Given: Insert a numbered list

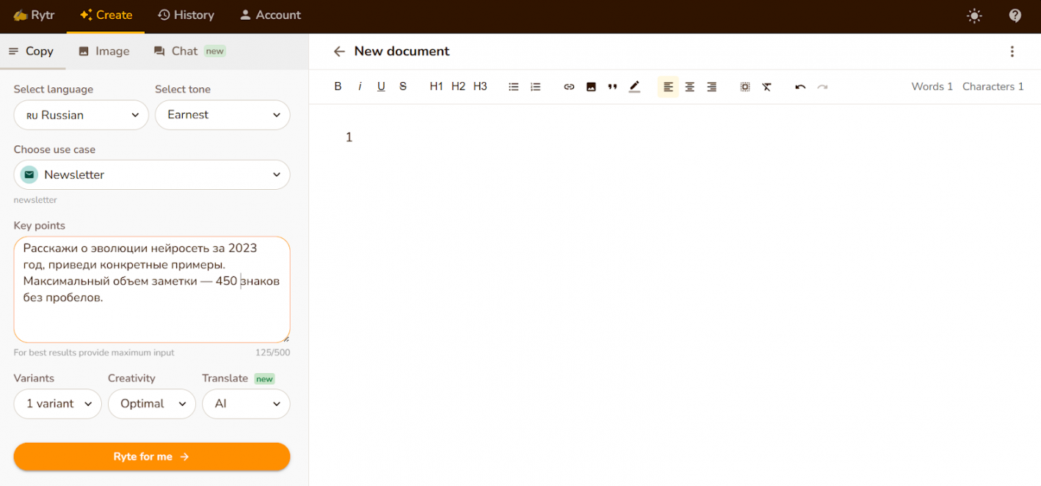Looking at the screenshot, I should pyautogui.click(x=536, y=86).
